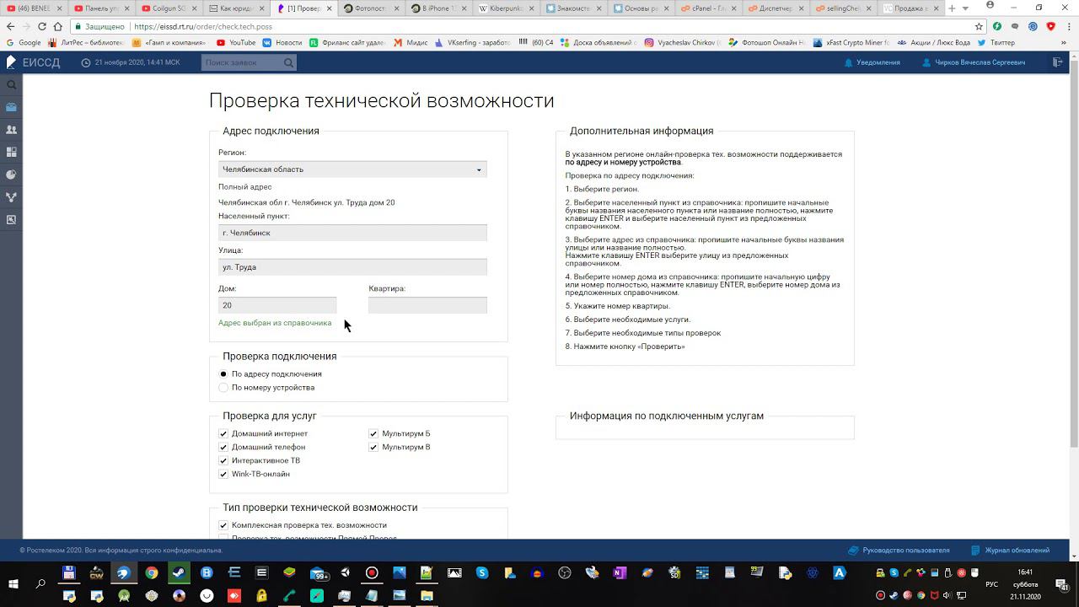Open the clients (people) sidebar icon
1079x607 pixels.
point(11,130)
